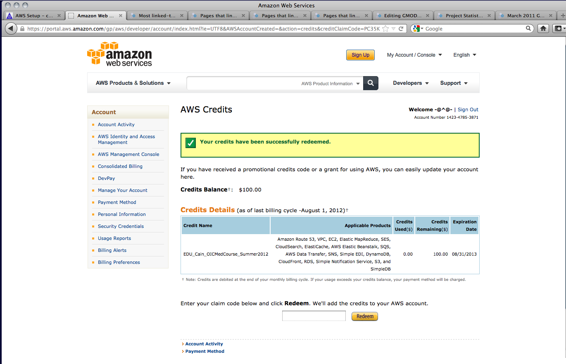
Task: Open the address bar history dropdown arrow
Action: [x=393, y=29]
